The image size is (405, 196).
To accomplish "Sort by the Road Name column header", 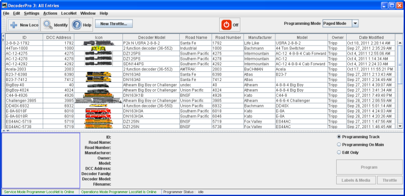I will (196, 37).
